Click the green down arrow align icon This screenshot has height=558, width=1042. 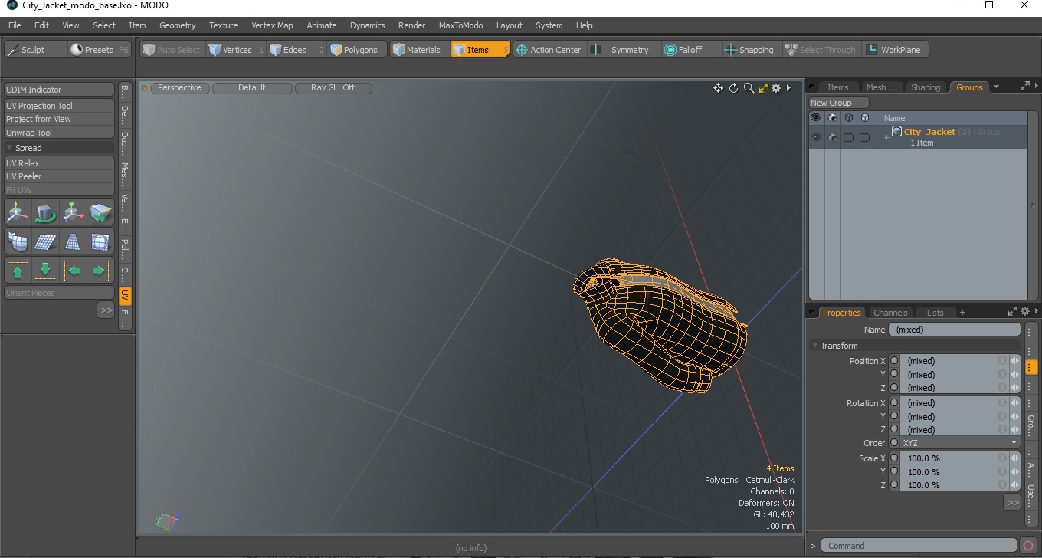point(45,271)
